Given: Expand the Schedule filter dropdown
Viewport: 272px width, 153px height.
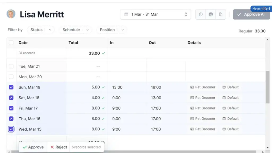Looking at the screenshot, I should point(75,30).
